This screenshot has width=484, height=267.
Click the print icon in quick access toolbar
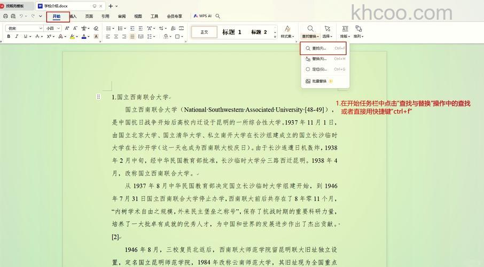click(x=5, y=16)
